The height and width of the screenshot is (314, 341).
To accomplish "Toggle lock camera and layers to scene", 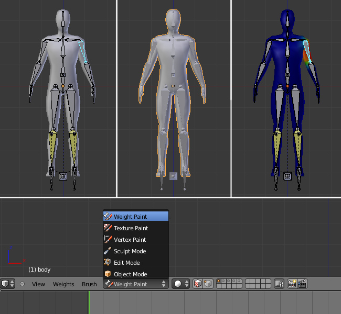I will (279, 284).
